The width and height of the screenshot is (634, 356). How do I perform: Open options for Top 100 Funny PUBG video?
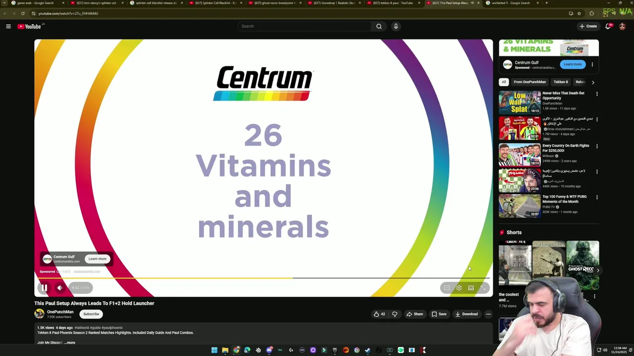point(597,197)
